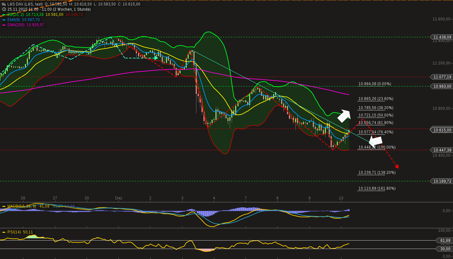This screenshot has height=259, width=453.
Task: Click the close value C: 10.615,00 in header
Action: tap(129, 4)
